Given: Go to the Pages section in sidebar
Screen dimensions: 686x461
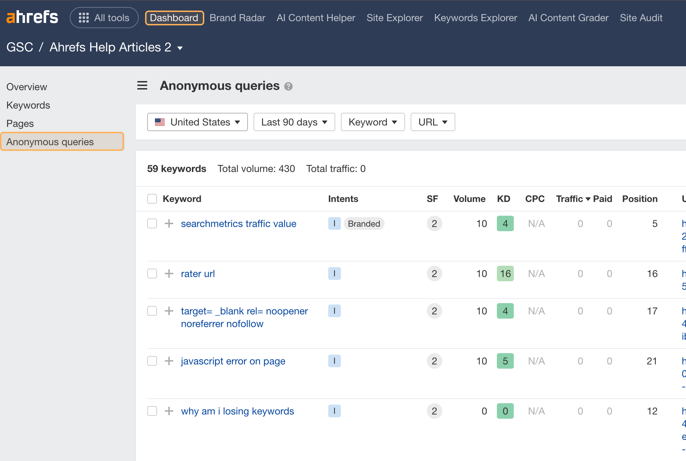Looking at the screenshot, I should point(20,123).
